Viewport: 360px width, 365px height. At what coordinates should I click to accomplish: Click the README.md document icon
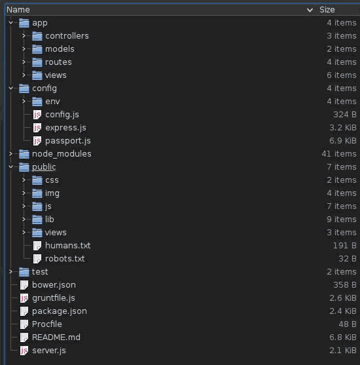24,337
